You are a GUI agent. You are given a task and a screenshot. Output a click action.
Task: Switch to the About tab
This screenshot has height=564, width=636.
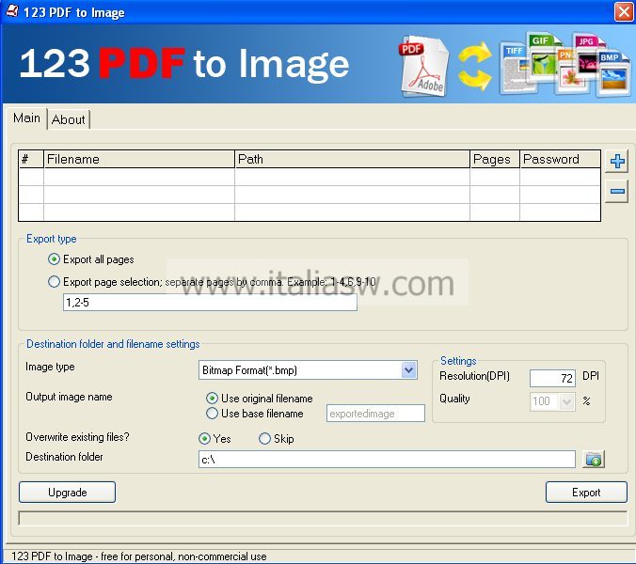[69, 119]
